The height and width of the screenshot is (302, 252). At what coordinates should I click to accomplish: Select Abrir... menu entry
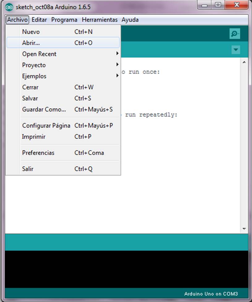point(63,42)
